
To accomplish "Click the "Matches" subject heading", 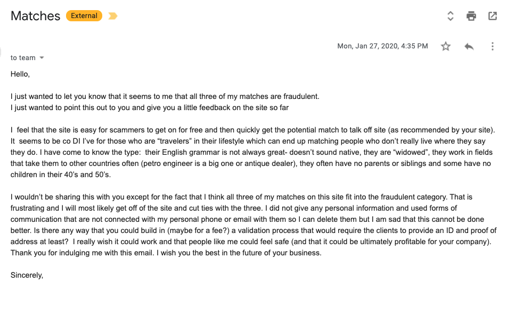I will (x=35, y=16).
